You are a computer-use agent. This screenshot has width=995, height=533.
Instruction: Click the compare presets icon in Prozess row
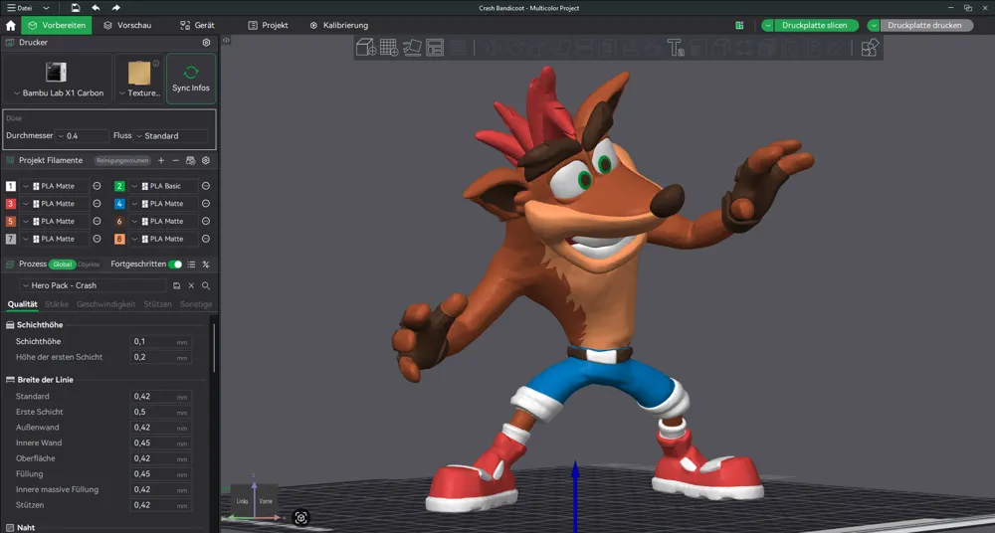[206, 264]
